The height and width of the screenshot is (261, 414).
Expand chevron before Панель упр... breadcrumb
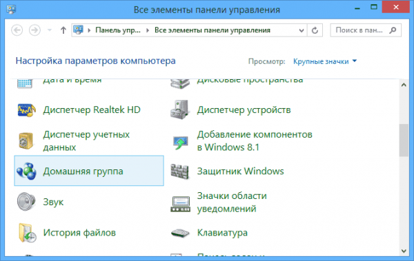(89, 30)
